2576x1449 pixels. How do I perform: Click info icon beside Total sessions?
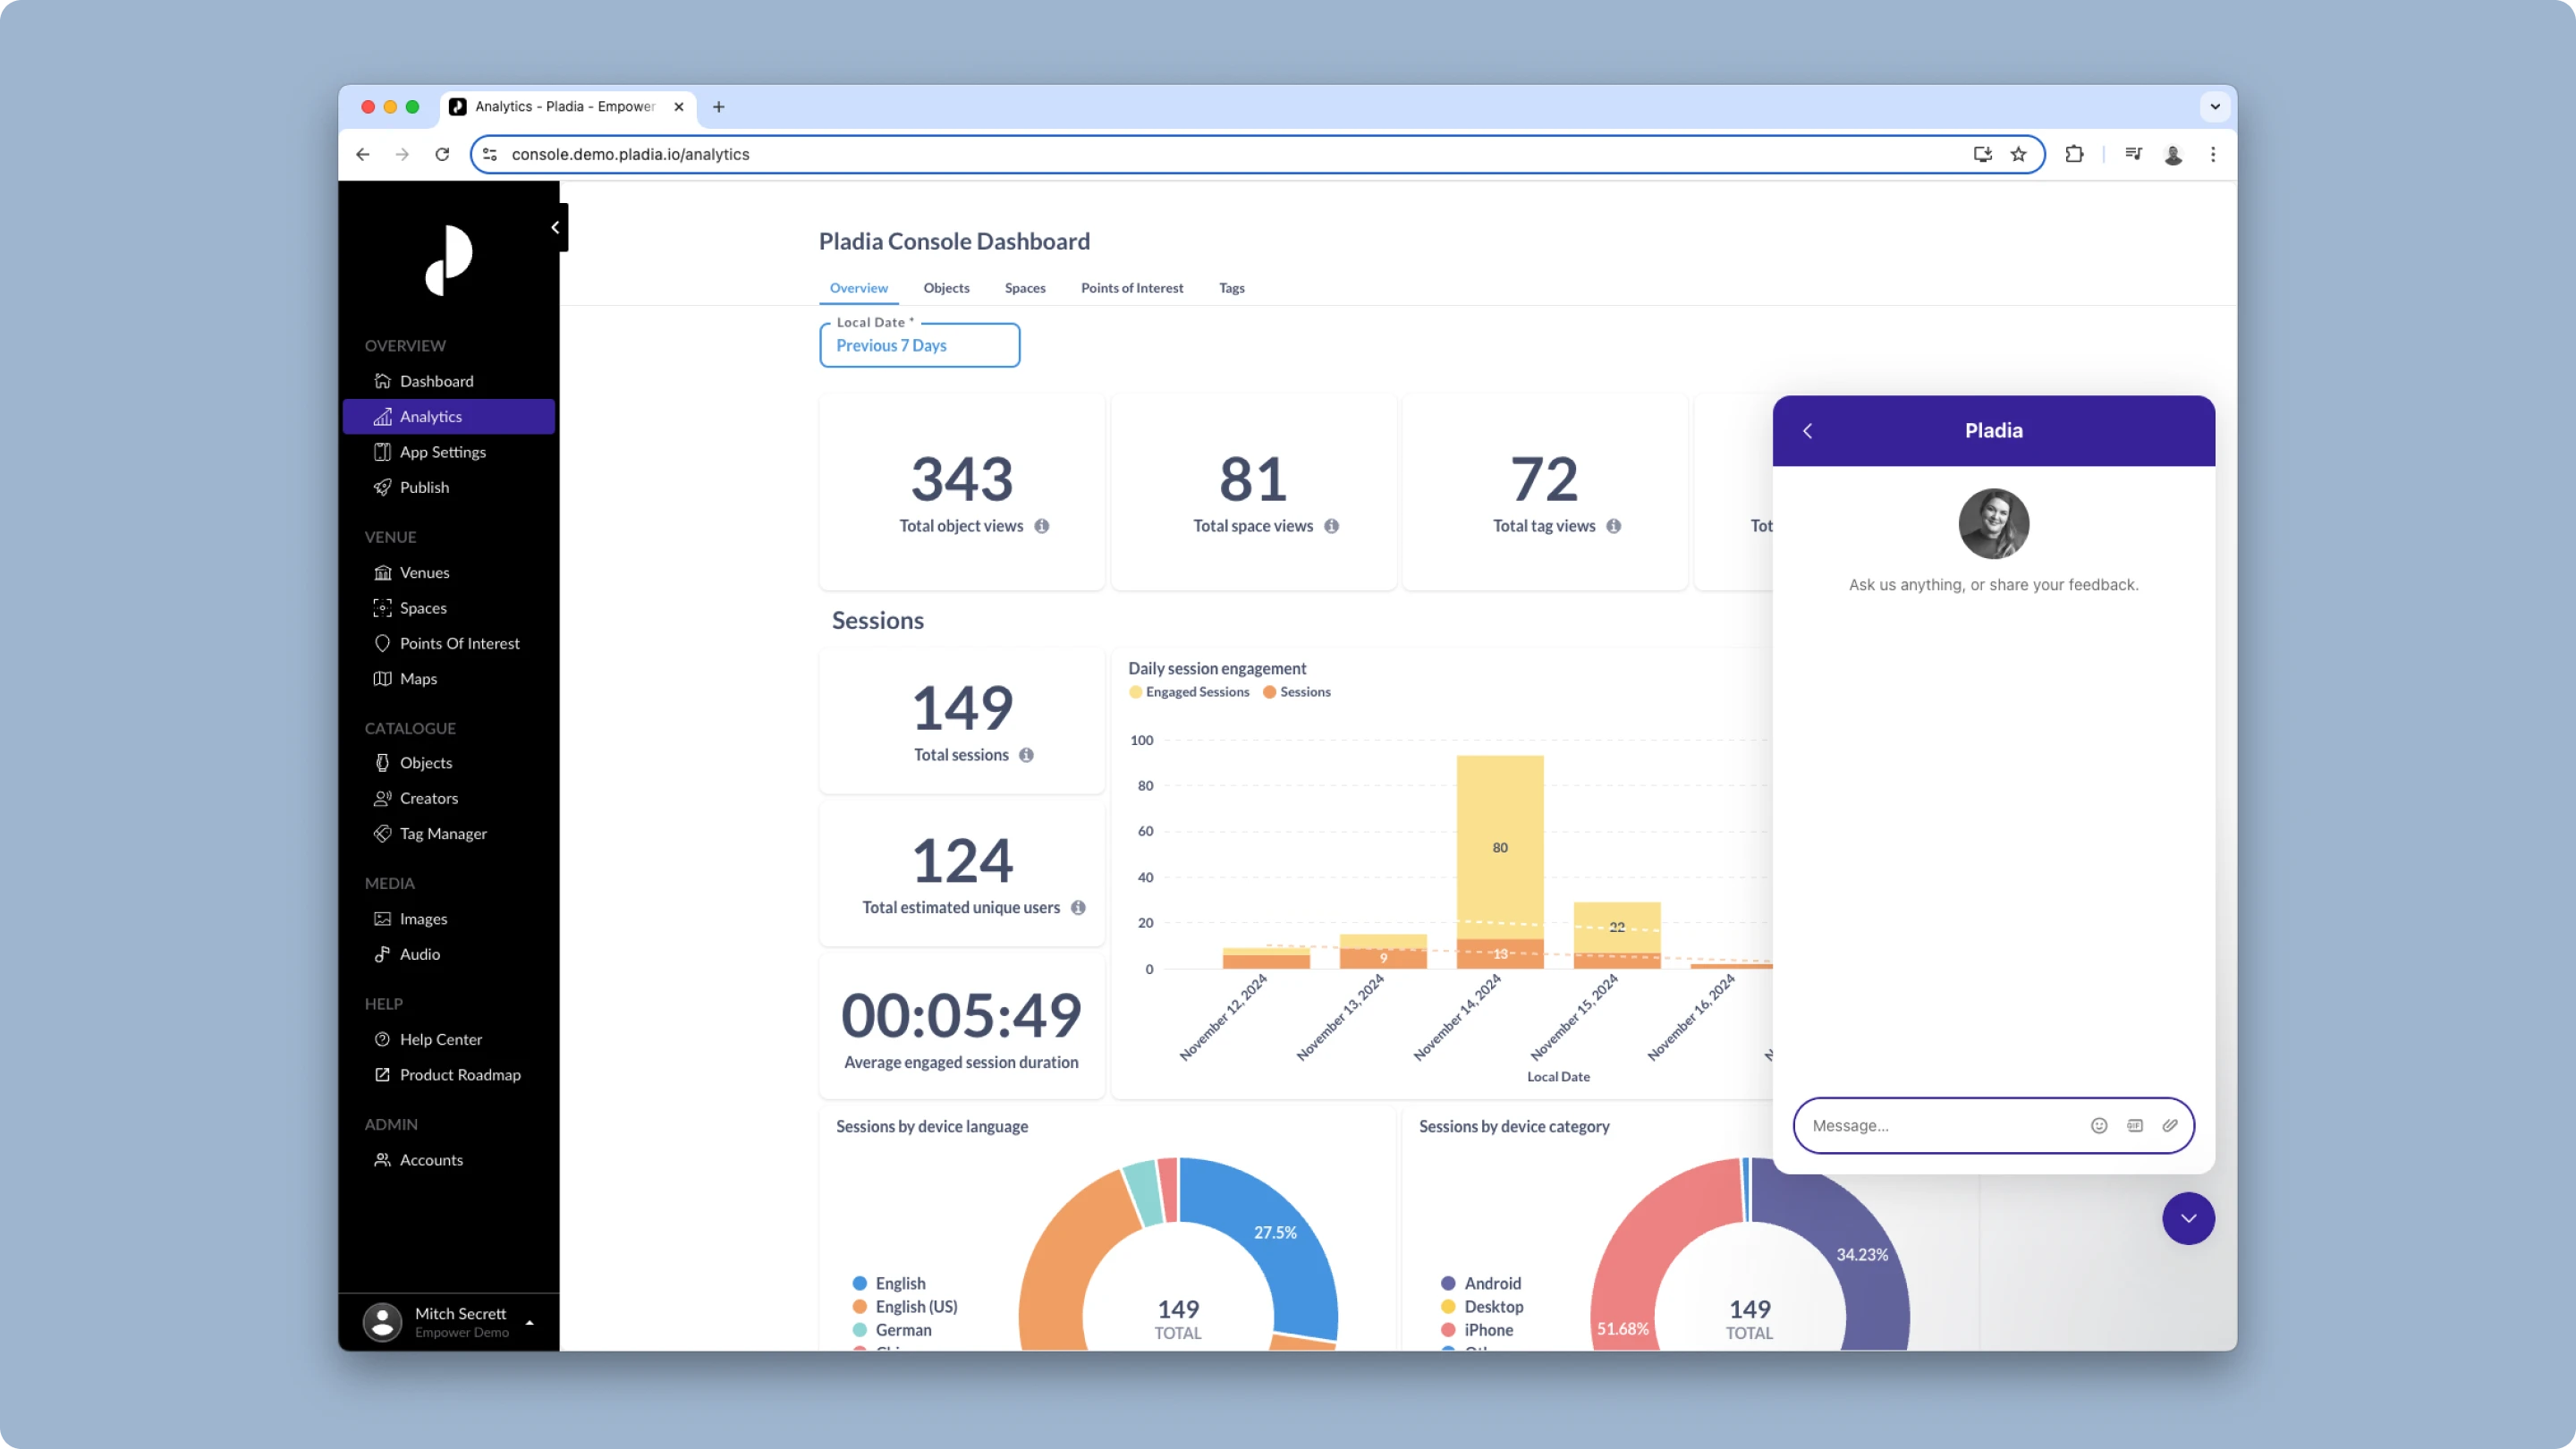tap(1027, 755)
